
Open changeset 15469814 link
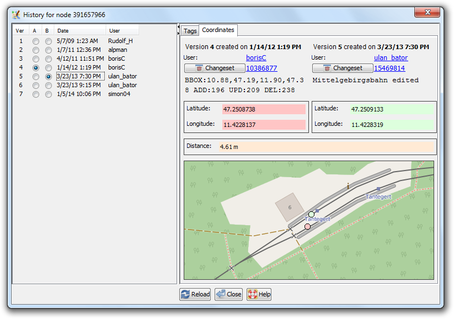coord(389,68)
